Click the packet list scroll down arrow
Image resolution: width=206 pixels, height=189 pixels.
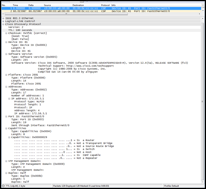point(203,10)
